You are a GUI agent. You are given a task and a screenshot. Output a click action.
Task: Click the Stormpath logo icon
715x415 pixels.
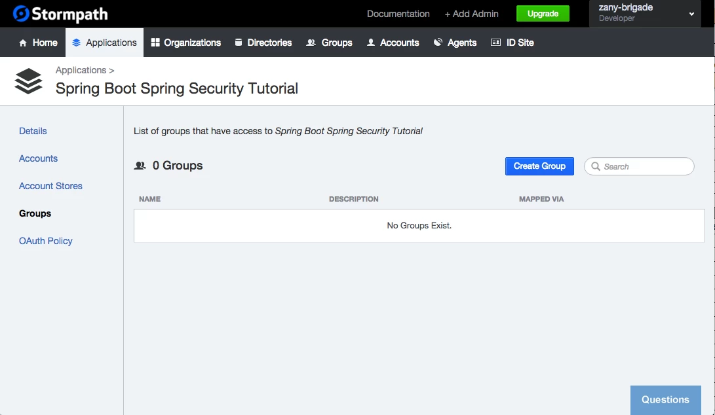[x=21, y=14]
